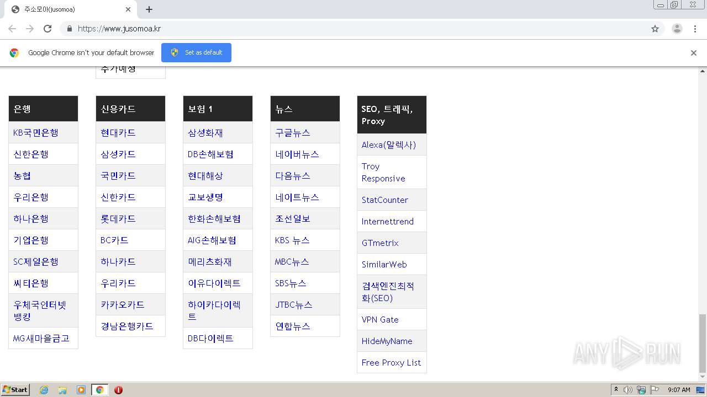Open the 교보생명 link
This screenshot has height=397, width=707.
pyautogui.click(x=205, y=197)
